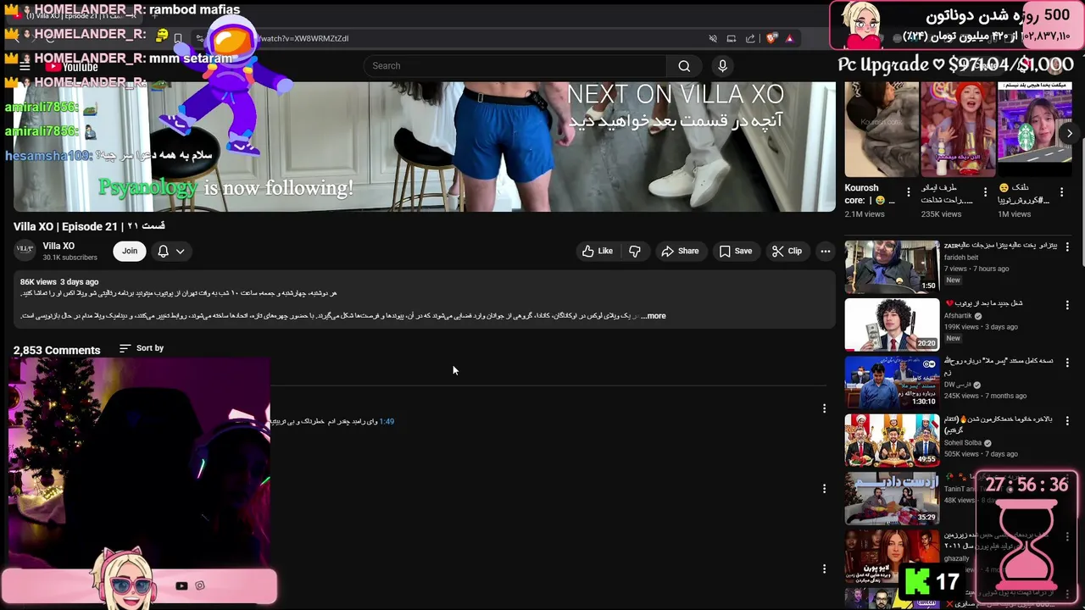The image size is (1085, 610).
Task: Open the Sort by comments menu
Action: point(142,348)
